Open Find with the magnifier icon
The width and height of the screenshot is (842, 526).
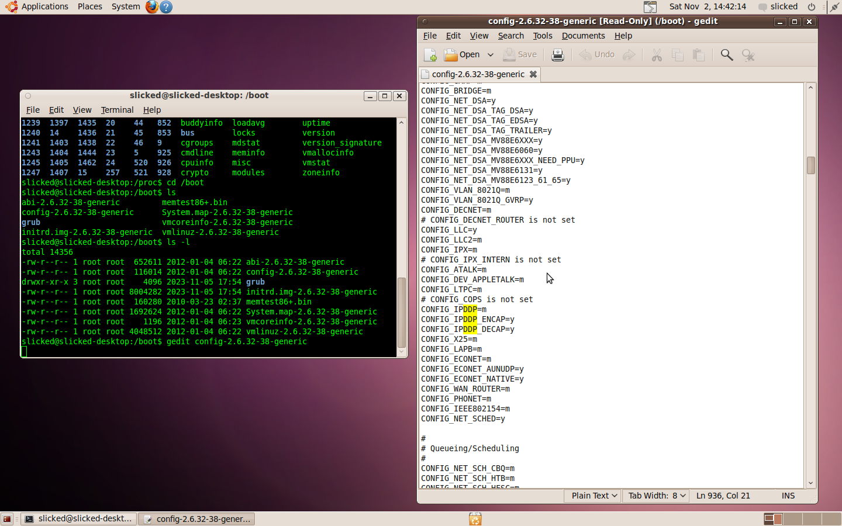(x=727, y=55)
